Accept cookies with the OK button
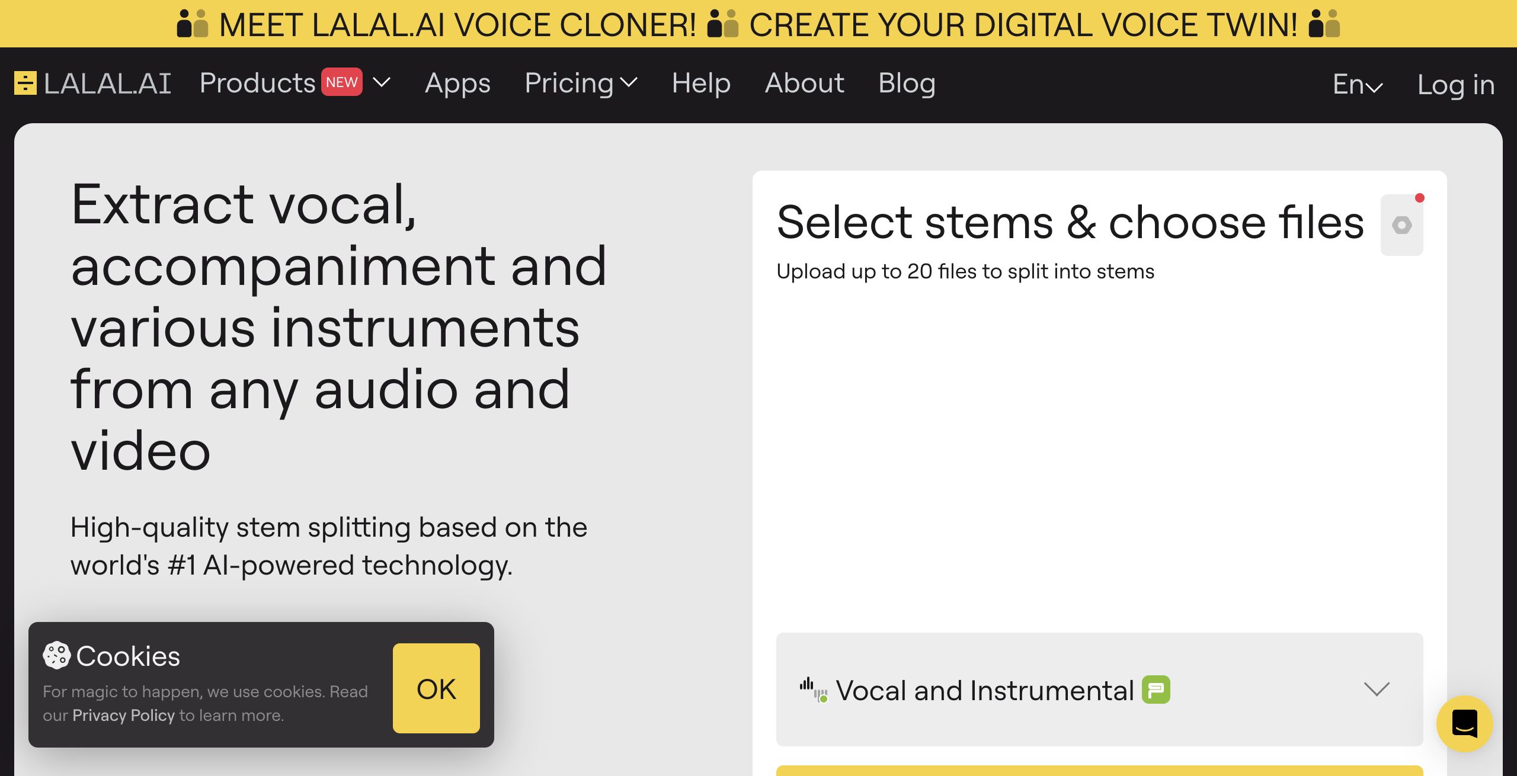This screenshot has width=1517, height=776. [436, 688]
